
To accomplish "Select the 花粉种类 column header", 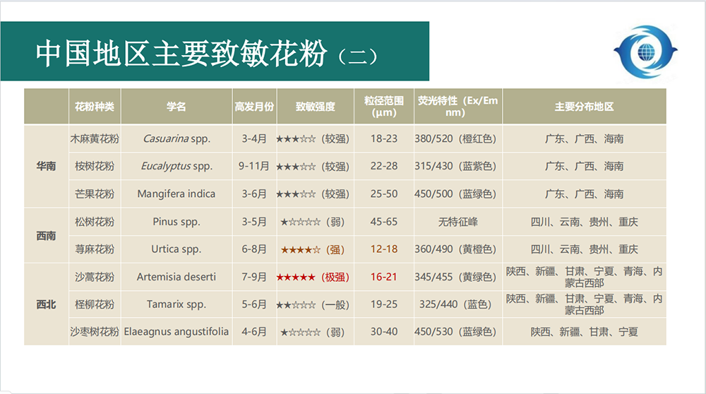I will point(94,107).
